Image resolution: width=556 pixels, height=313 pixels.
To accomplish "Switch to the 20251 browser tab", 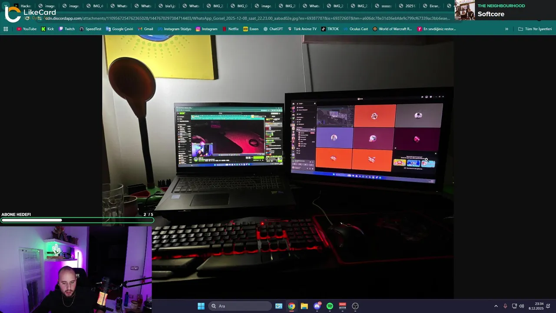I will pyautogui.click(x=407, y=6).
